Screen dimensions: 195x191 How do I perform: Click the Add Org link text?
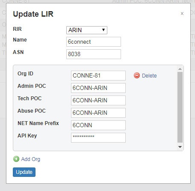pyautogui.click(x=31, y=159)
